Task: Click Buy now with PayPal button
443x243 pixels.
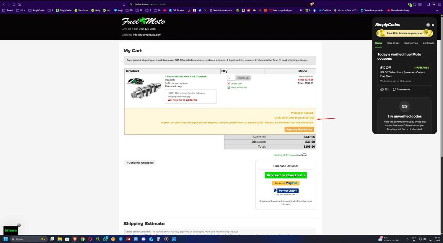Action: (x=286, y=183)
